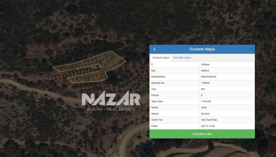Click the Mahmutseydi neighborhood value

(208, 77)
